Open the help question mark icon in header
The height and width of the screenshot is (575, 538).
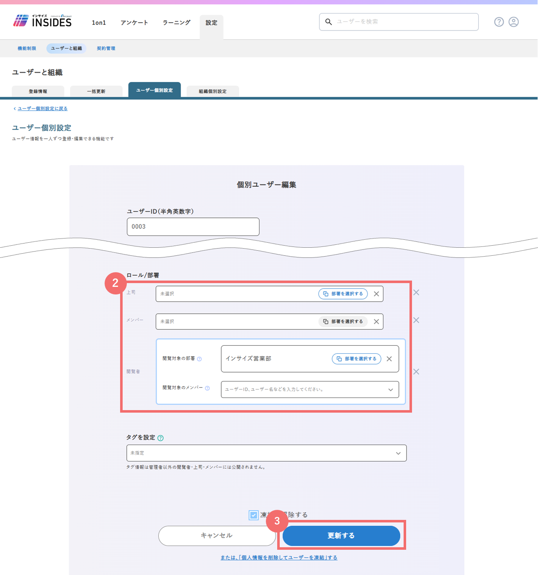point(499,22)
